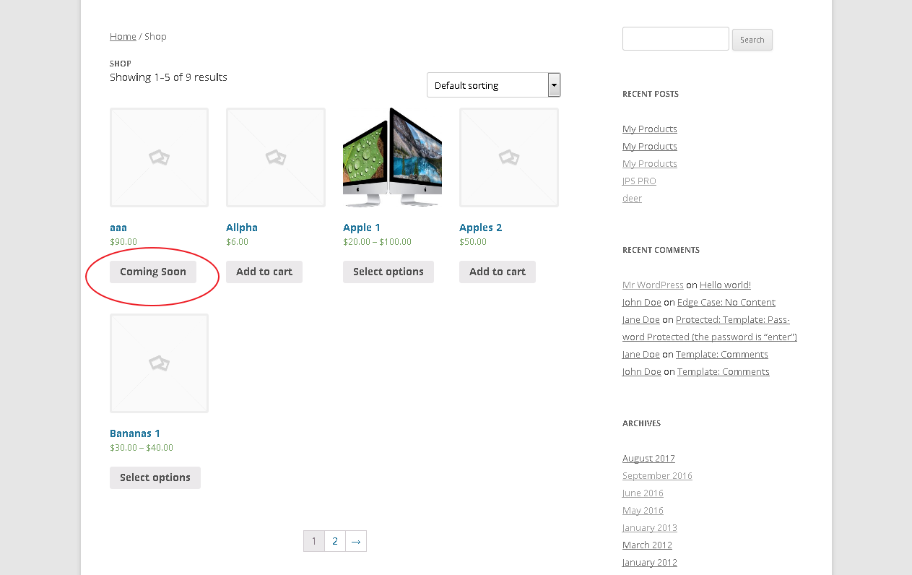This screenshot has height=575, width=912.
Task: Add Apples 2 to cart
Action: (x=498, y=272)
